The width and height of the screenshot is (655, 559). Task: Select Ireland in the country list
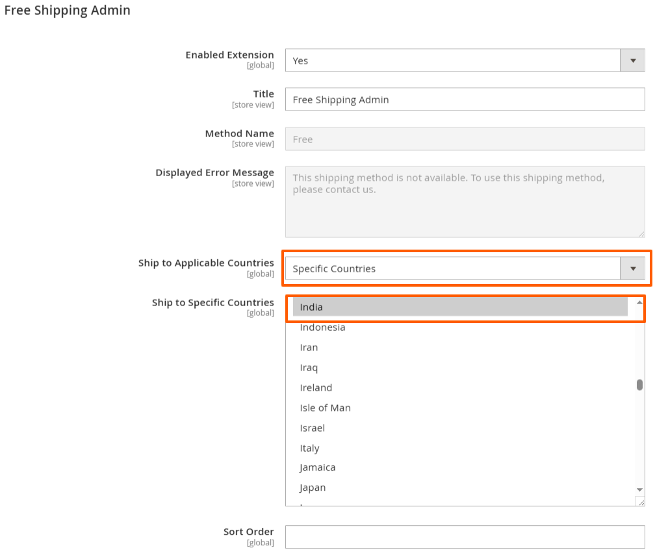tap(460, 387)
